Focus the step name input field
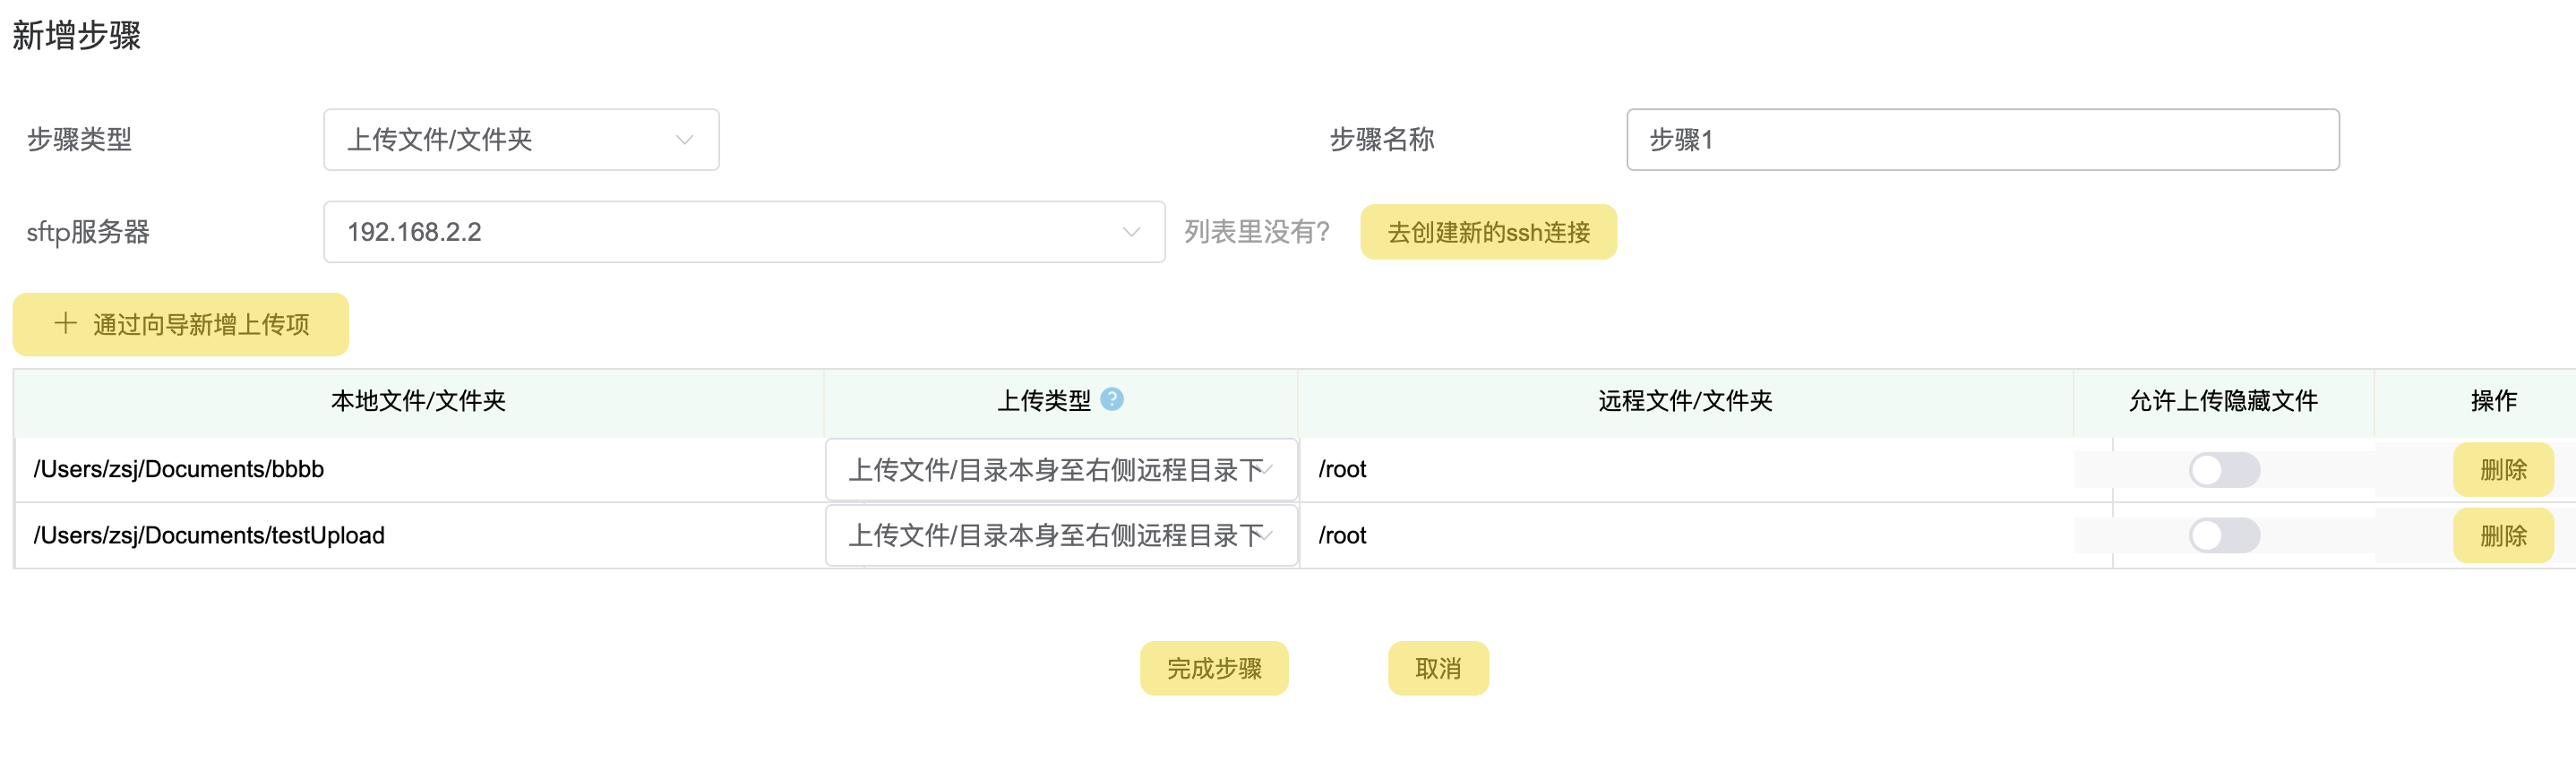Screen dimensions: 2576x761 1981,140
